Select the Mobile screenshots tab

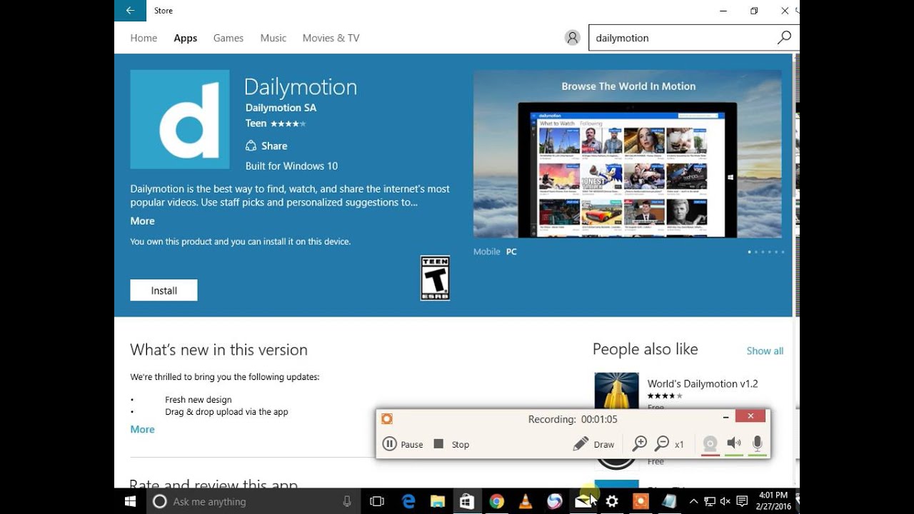click(486, 251)
